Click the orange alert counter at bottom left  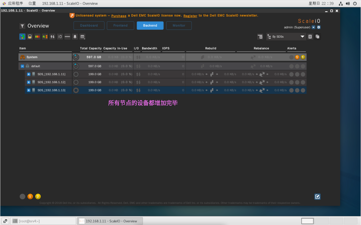tap(30, 197)
